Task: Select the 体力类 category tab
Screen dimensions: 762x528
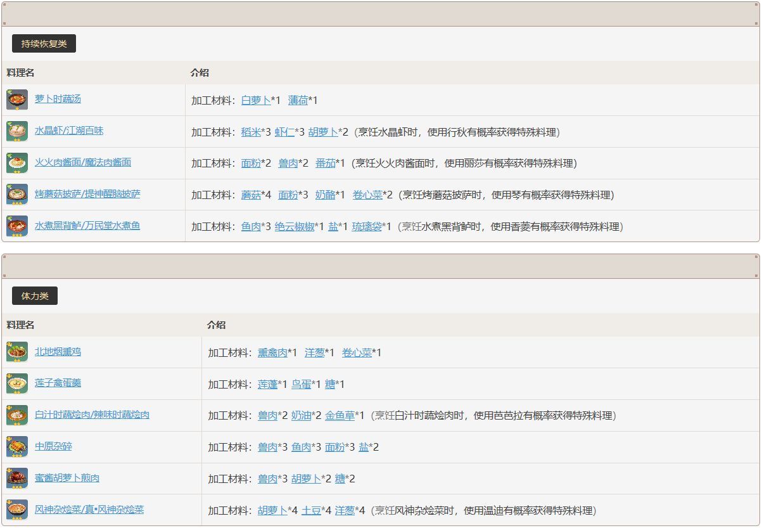Action: [x=35, y=296]
